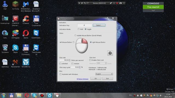
Task: Open the User folder desktop icon
Action: tap(5, 5)
